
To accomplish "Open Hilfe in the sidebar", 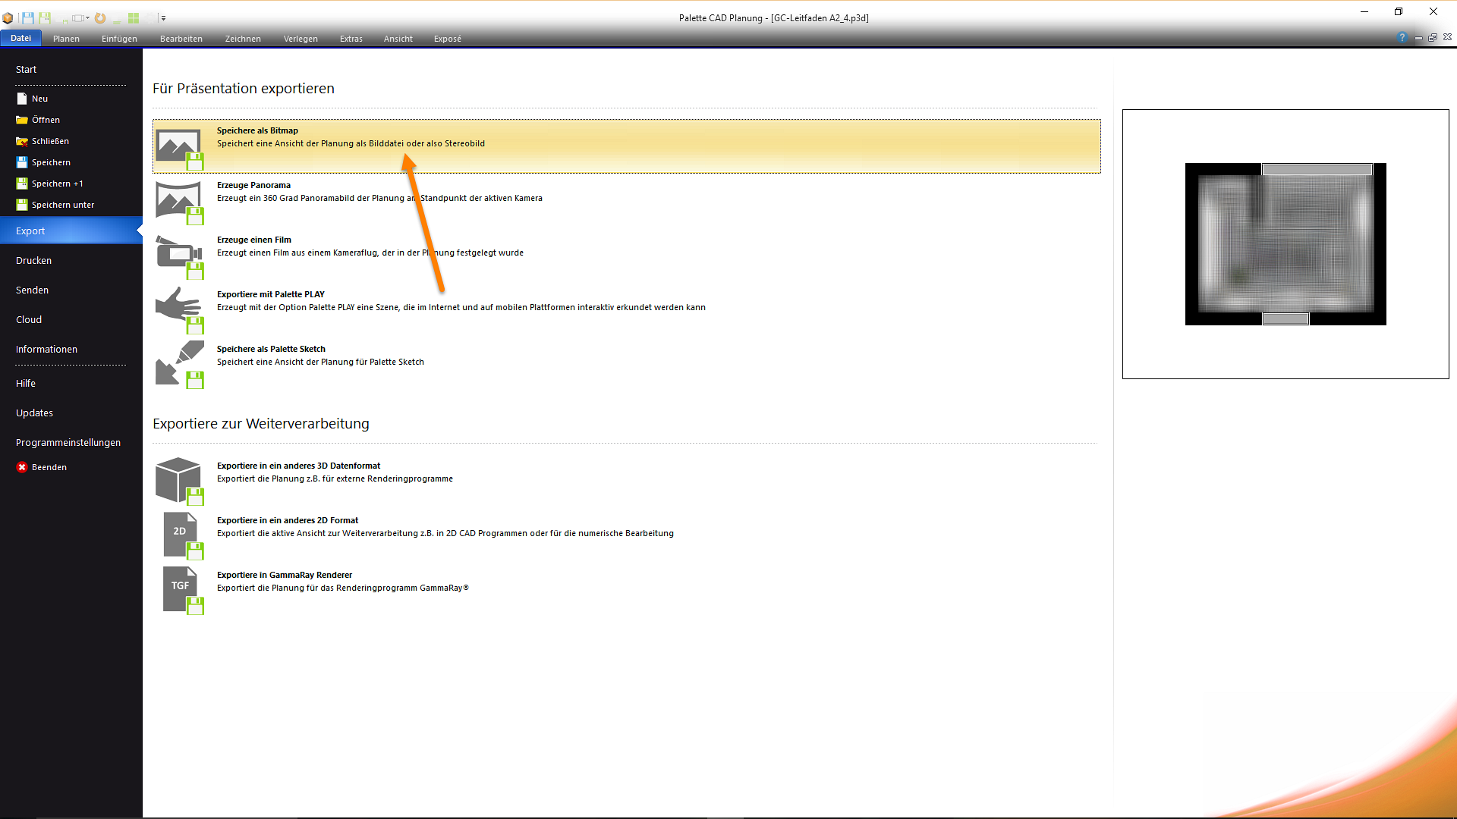I will tap(26, 383).
